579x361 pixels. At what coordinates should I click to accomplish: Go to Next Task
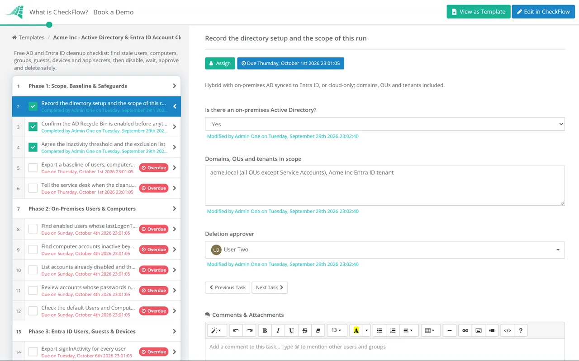click(270, 287)
